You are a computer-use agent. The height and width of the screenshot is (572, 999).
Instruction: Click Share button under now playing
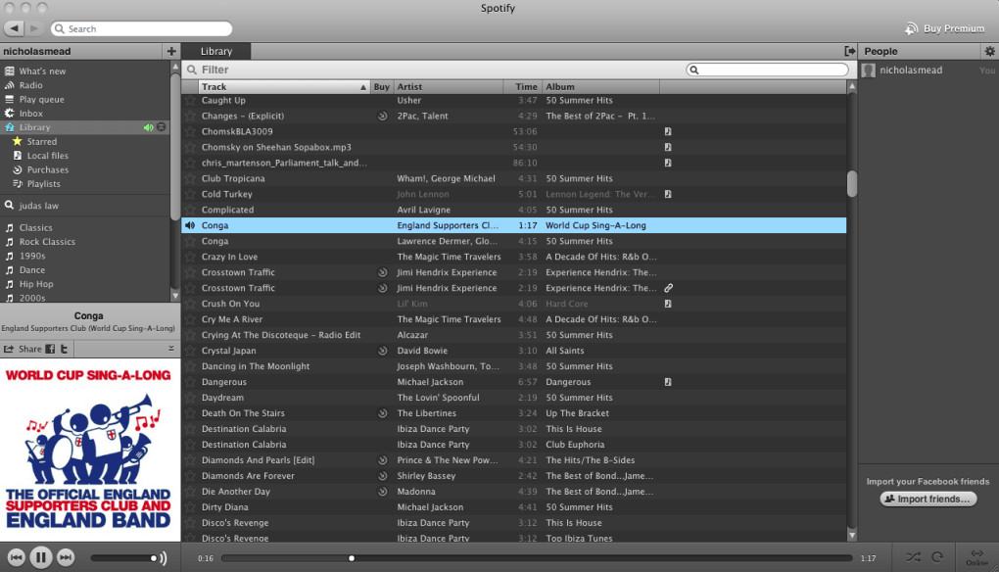(23, 349)
